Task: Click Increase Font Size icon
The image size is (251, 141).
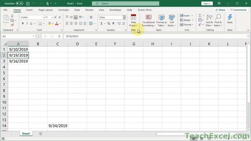Action: click(55, 17)
